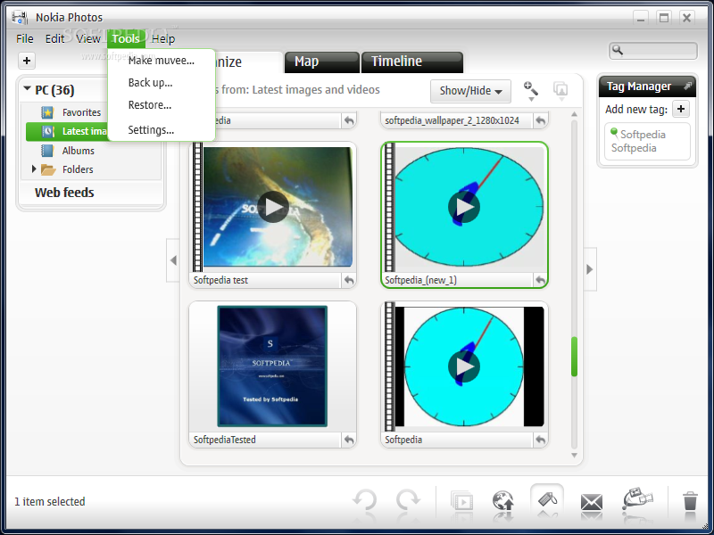714x535 pixels.
Task: Open the zoom magnifier tool beside Show/Hide
Action: [x=530, y=87]
